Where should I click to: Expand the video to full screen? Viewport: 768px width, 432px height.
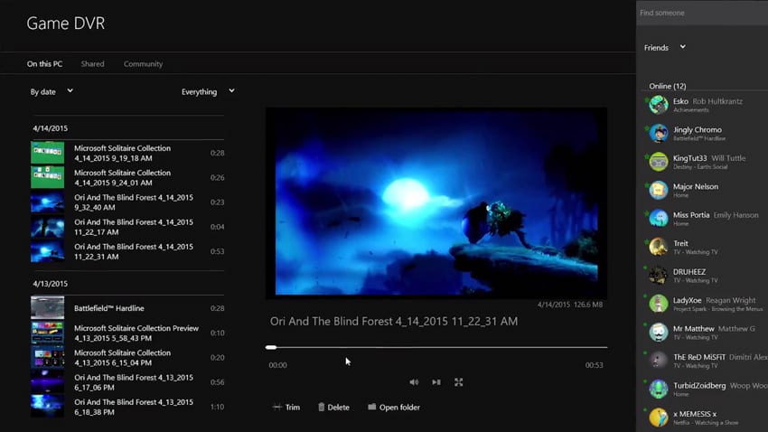pyautogui.click(x=458, y=382)
